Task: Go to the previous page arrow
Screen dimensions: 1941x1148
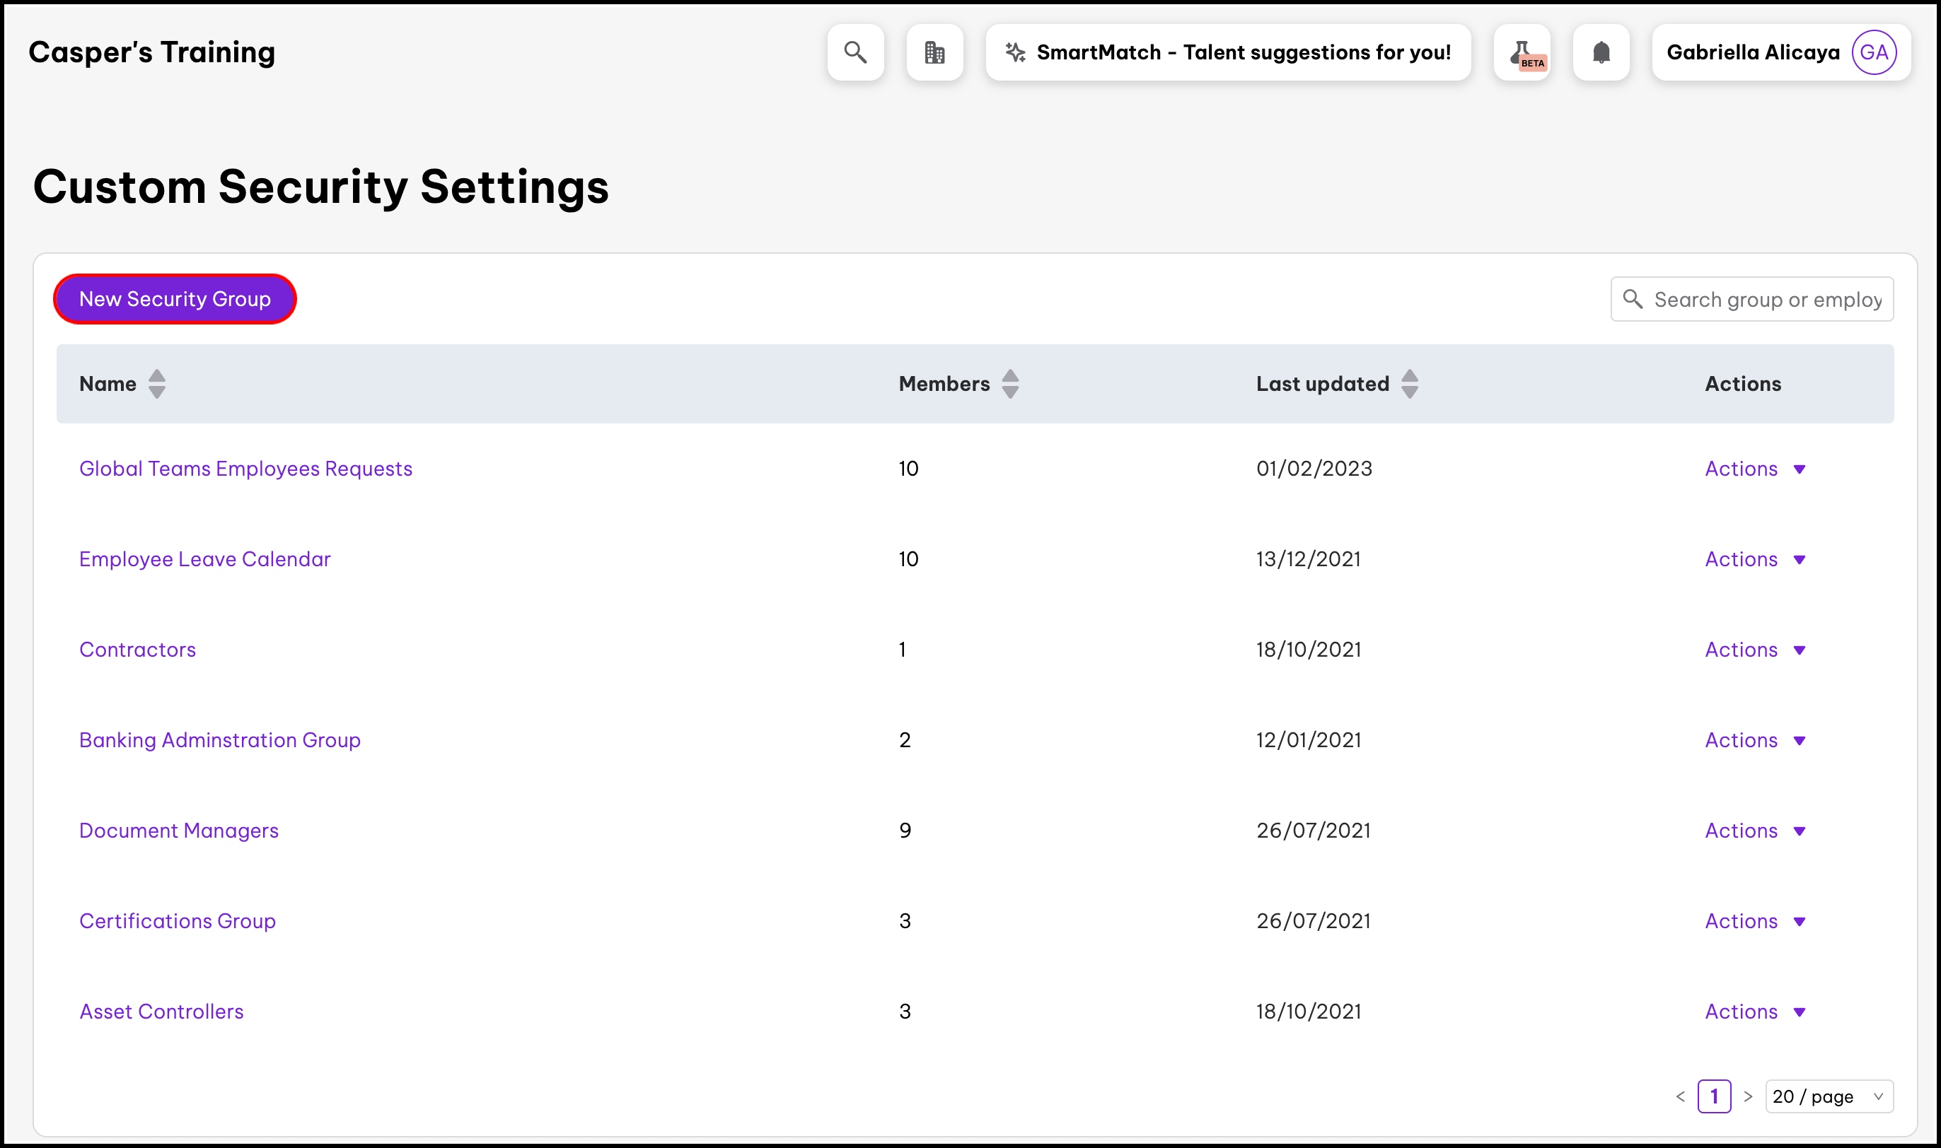Action: click(x=1680, y=1096)
